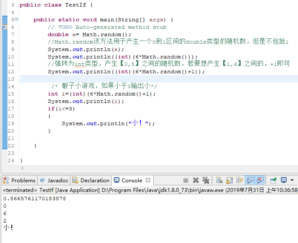Click the TODO comment text on line 6
The image size is (298, 243).
pyautogui.click(x=107, y=27)
